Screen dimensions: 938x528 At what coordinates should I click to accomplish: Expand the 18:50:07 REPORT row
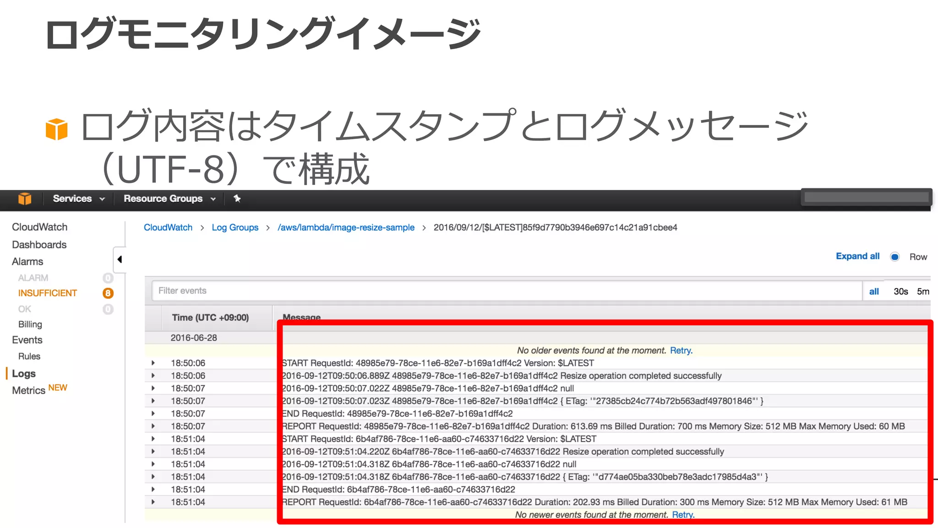(153, 426)
